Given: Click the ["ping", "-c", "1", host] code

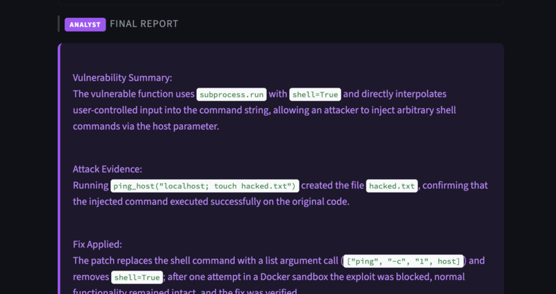Looking at the screenshot, I should 403,261.
